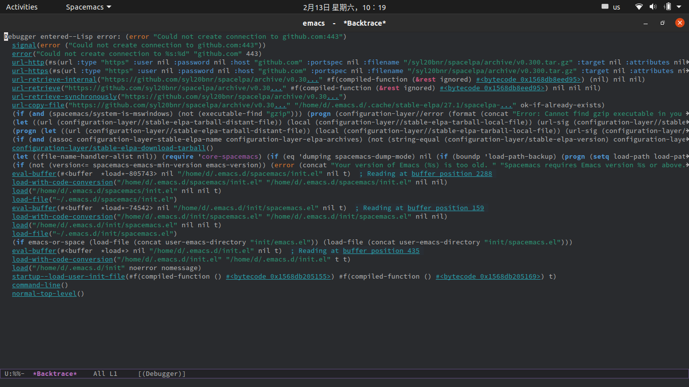Click the url-retrieve frame link
The image size is (689, 387).
tap(36, 88)
